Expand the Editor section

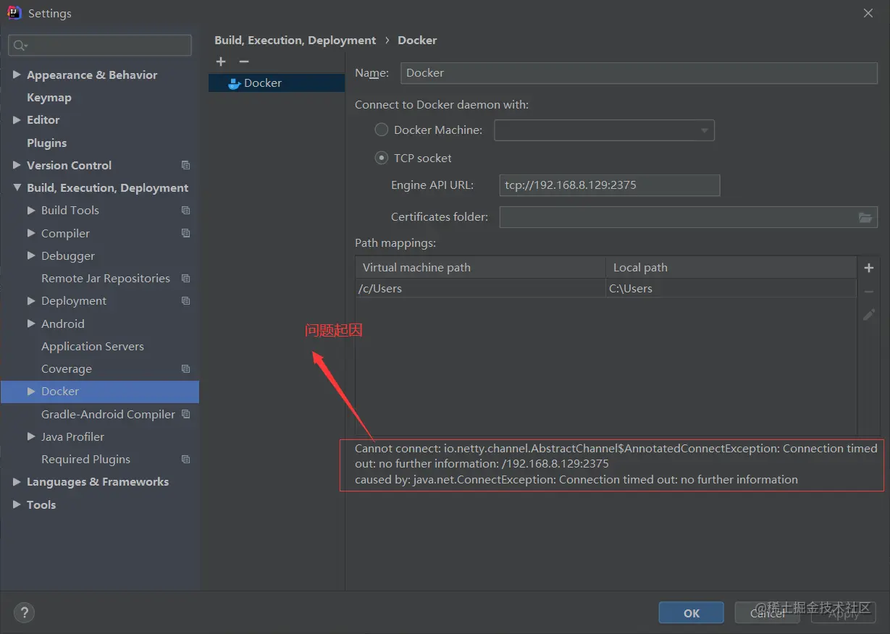pos(17,119)
